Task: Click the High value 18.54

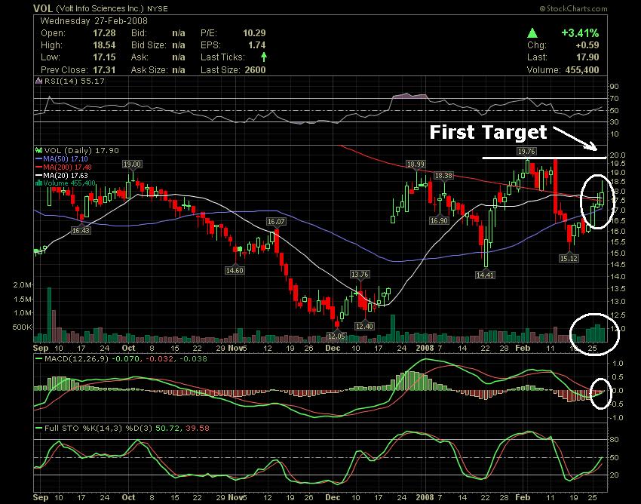Action: [x=104, y=45]
